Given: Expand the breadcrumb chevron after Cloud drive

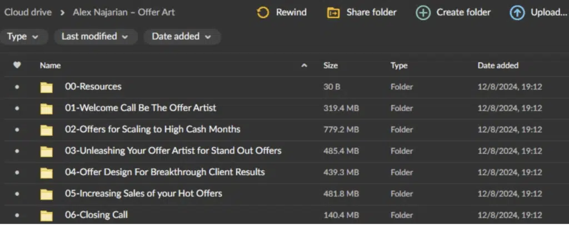Looking at the screenshot, I should pyautogui.click(x=62, y=13).
